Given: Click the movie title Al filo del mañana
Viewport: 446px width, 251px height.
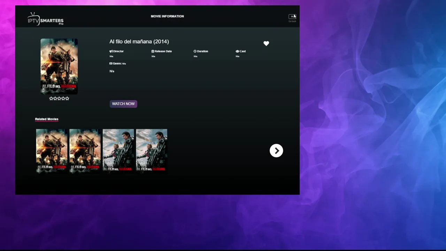Looking at the screenshot, I should [x=139, y=41].
